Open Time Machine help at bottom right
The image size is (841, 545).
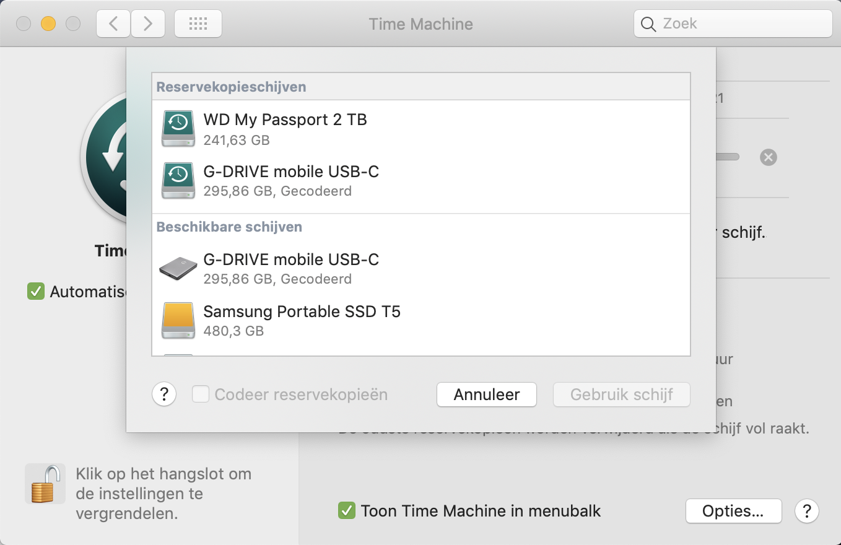807,511
